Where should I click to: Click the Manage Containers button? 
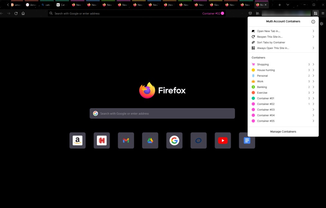click(283, 132)
